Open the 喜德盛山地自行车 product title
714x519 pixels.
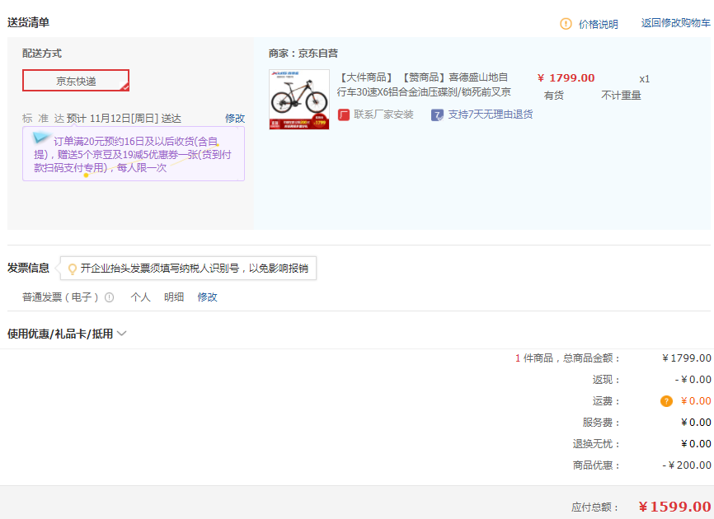pos(424,85)
